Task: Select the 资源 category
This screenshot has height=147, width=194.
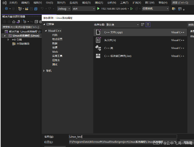Action: click(55, 48)
